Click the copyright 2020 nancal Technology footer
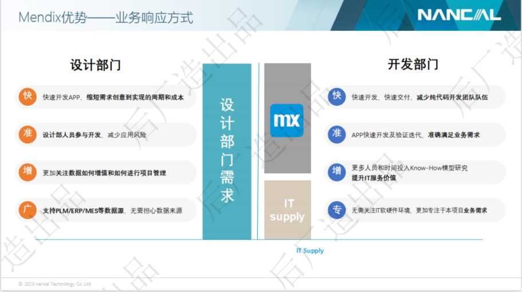 pos(54,284)
